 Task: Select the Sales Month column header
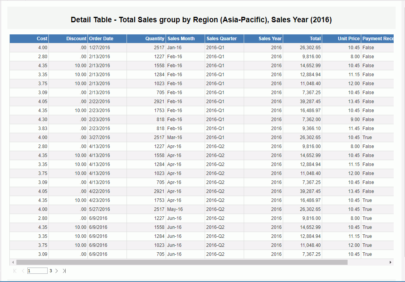tap(181, 39)
